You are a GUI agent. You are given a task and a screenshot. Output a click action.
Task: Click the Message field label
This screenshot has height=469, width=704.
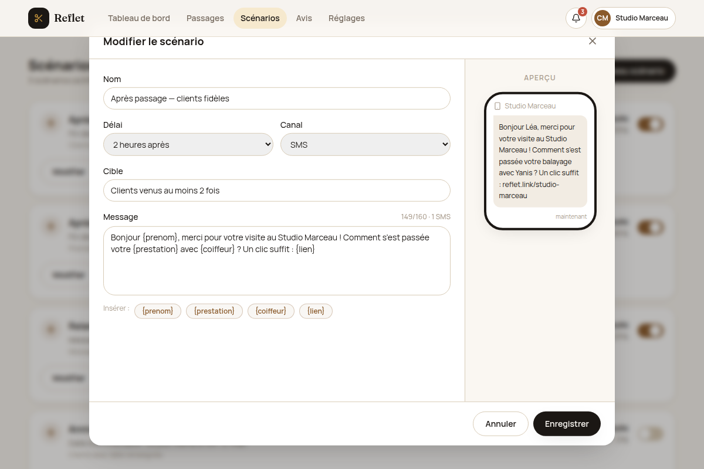click(x=121, y=217)
